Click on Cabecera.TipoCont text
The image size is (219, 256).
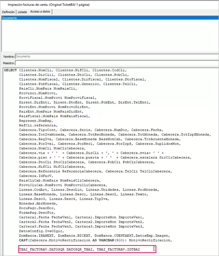pos(38,130)
